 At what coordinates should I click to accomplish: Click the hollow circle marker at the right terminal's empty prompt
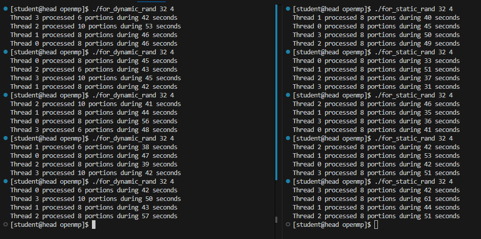click(x=288, y=224)
